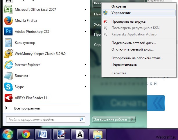Expand Excel 2007 recent files arrow
Viewport: 178px width, 140px height.
[x=85, y=9]
